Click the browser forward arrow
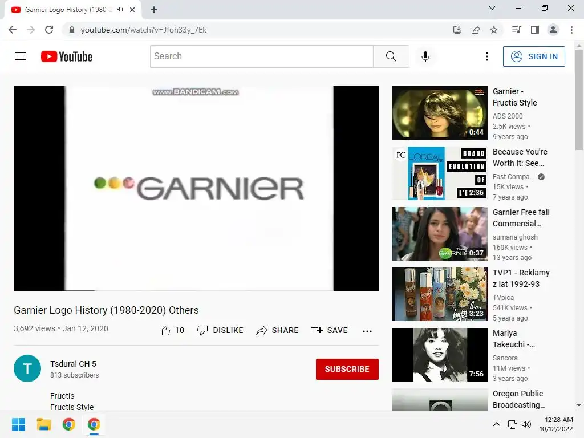 click(31, 30)
